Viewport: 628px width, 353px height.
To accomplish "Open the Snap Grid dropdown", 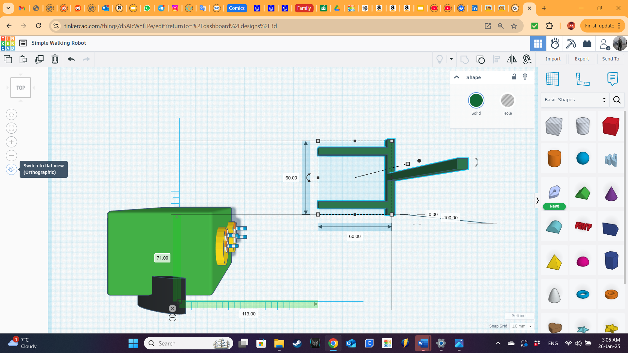I will pos(522,326).
